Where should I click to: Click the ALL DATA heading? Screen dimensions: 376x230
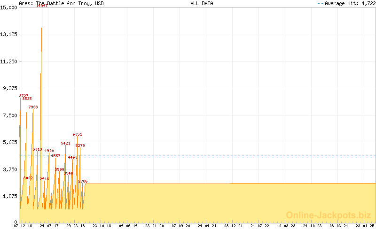[202, 3]
